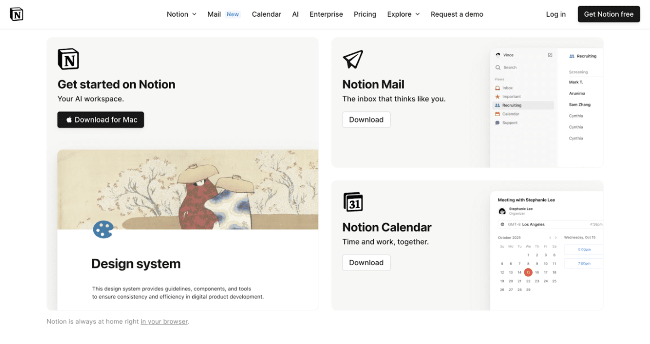
Task: Click the paper plane Notion Mail icon
Action: coord(352,59)
